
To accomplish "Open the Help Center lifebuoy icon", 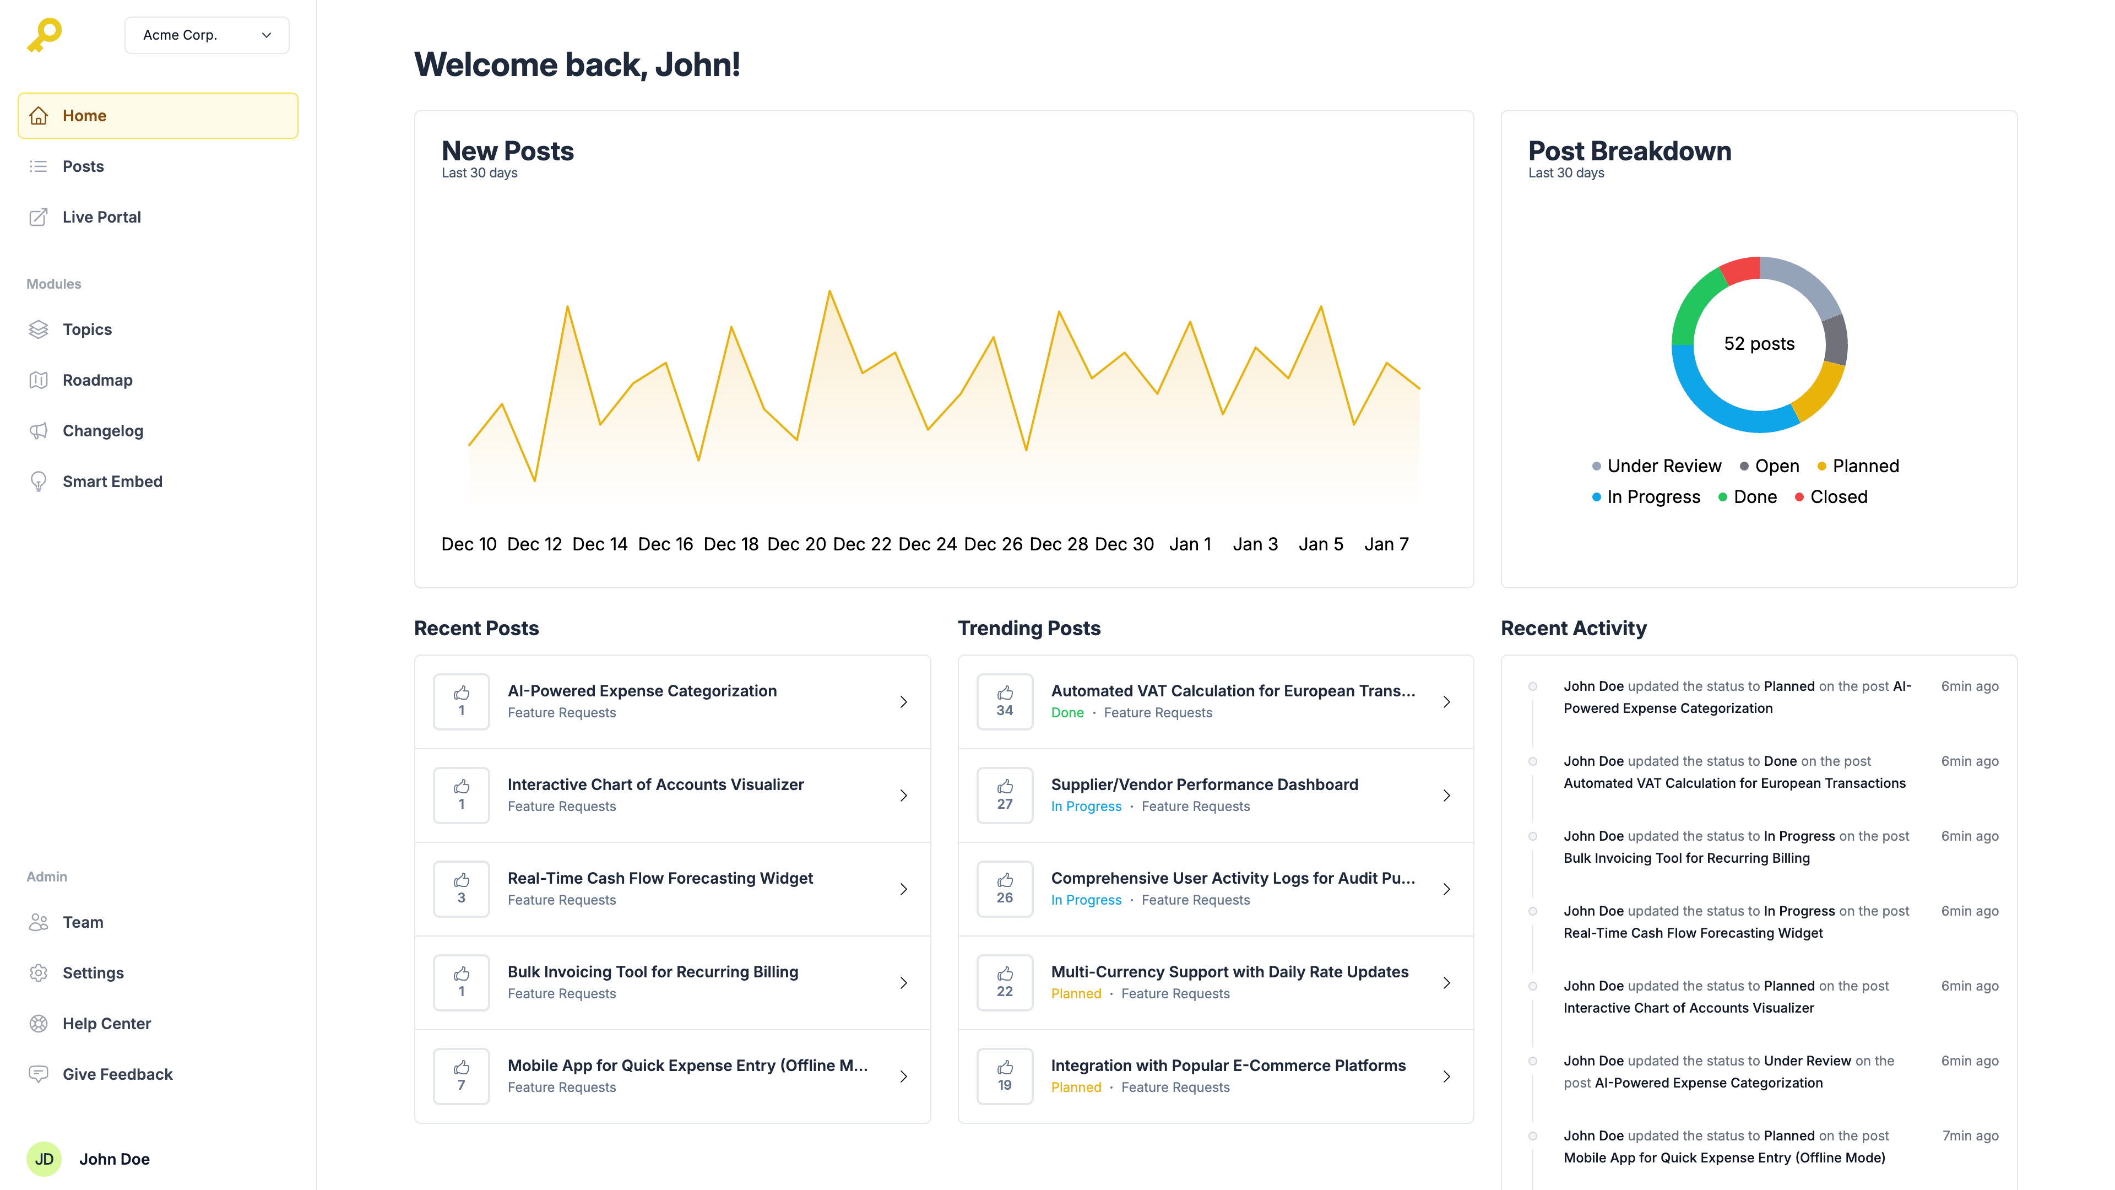I will [x=39, y=1024].
